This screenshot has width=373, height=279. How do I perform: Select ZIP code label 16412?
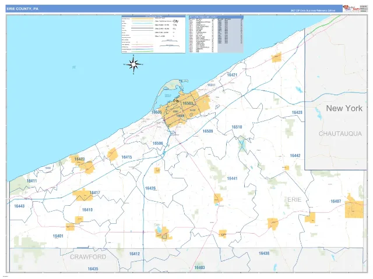click(x=135, y=254)
